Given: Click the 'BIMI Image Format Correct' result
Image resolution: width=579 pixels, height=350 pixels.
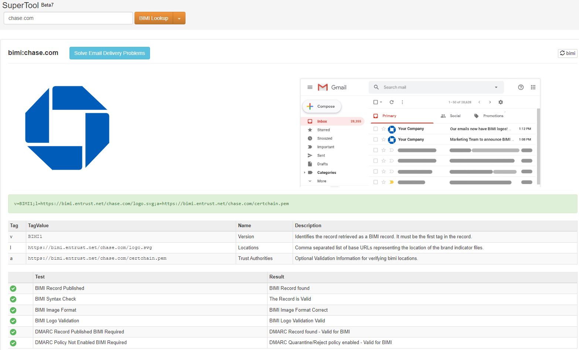Looking at the screenshot, I should pyautogui.click(x=299, y=310).
